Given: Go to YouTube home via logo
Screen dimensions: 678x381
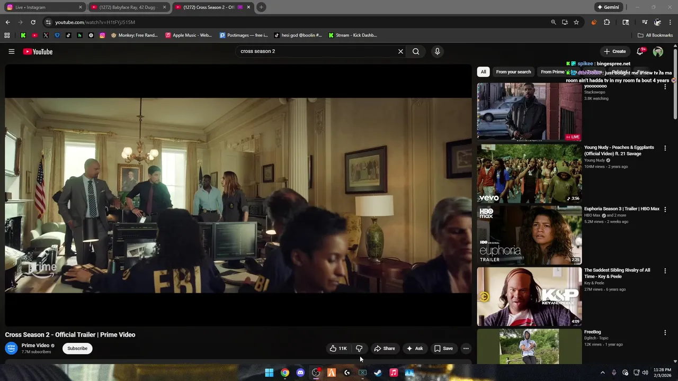Looking at the screenshot, I should pos(38,51).
